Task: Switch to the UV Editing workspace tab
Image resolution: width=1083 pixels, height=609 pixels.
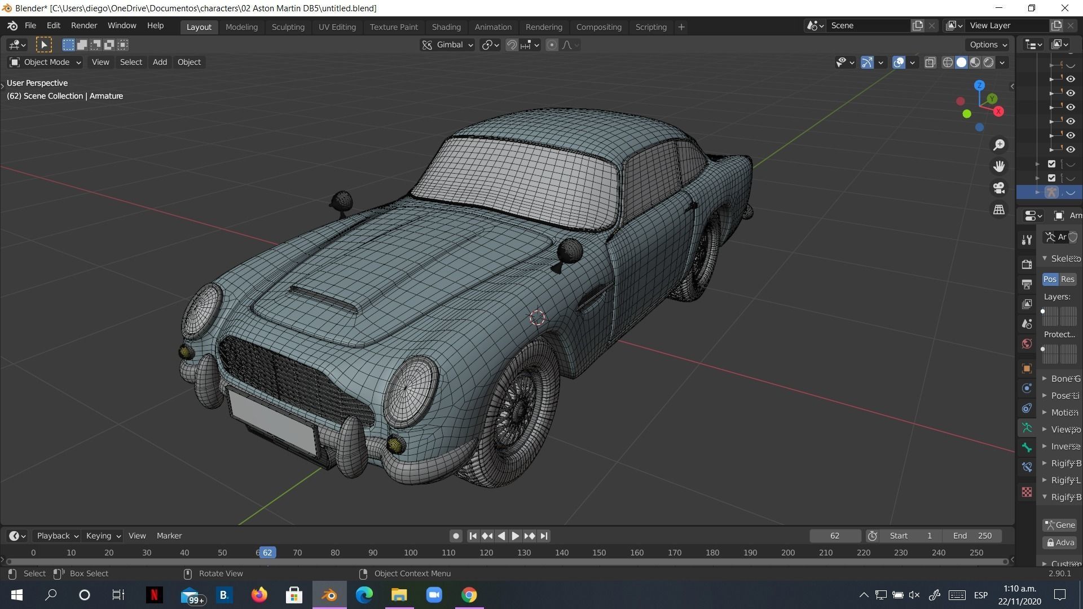Action: point(337,27)
